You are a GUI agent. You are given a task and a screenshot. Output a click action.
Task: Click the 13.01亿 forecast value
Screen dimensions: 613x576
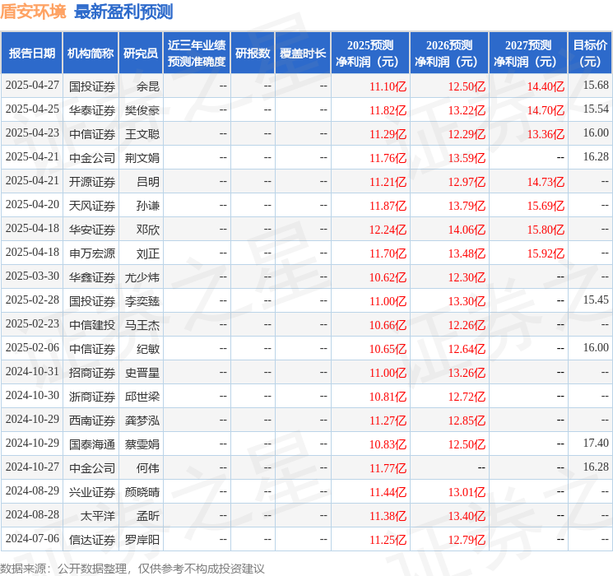click(x=467, y=492)
